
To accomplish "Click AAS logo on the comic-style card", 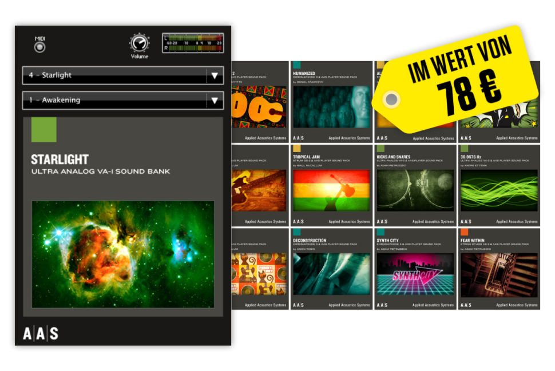I will click(x=466, y=138).
